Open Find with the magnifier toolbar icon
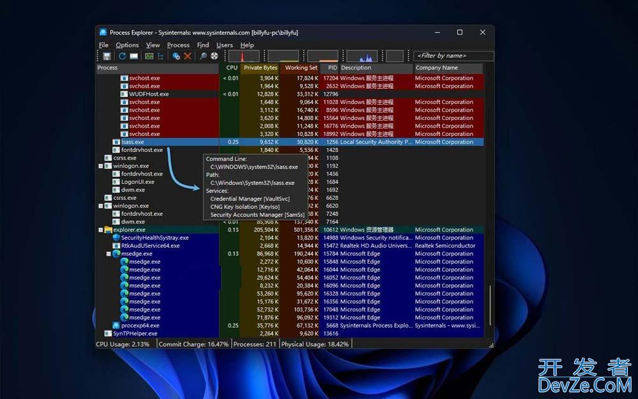 point(203,56)
